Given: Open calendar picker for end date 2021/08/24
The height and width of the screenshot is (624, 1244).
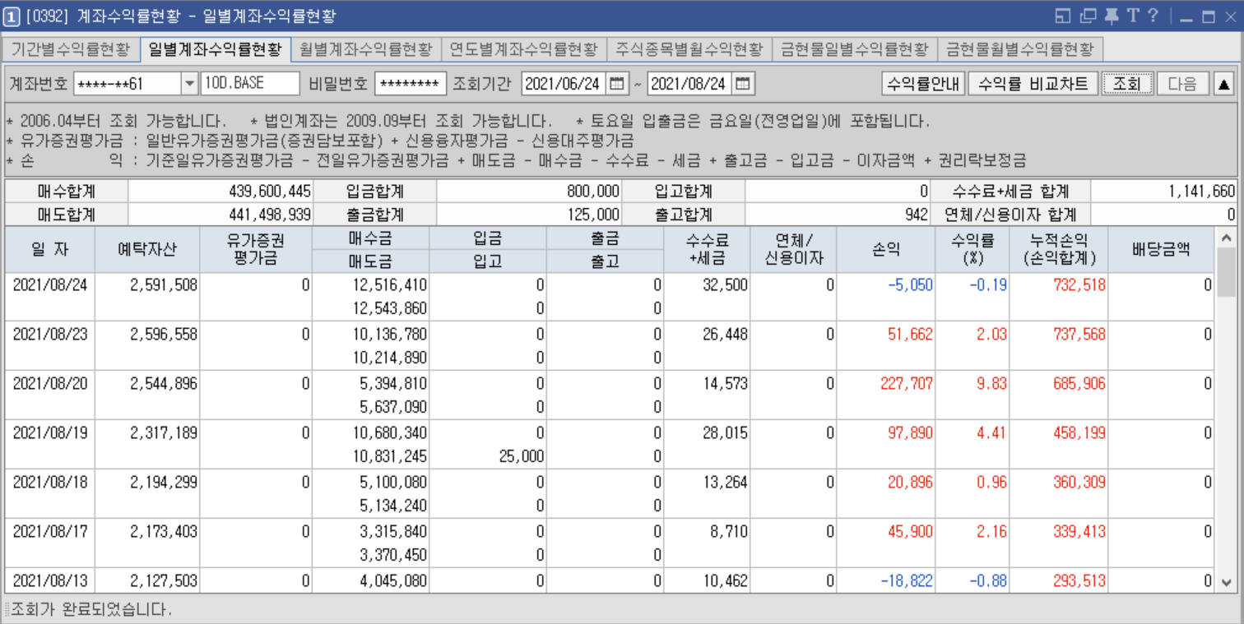Looking at the screenshot, I should click(x=743, y=84).
